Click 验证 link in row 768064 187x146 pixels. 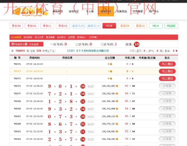click(91, 139)
